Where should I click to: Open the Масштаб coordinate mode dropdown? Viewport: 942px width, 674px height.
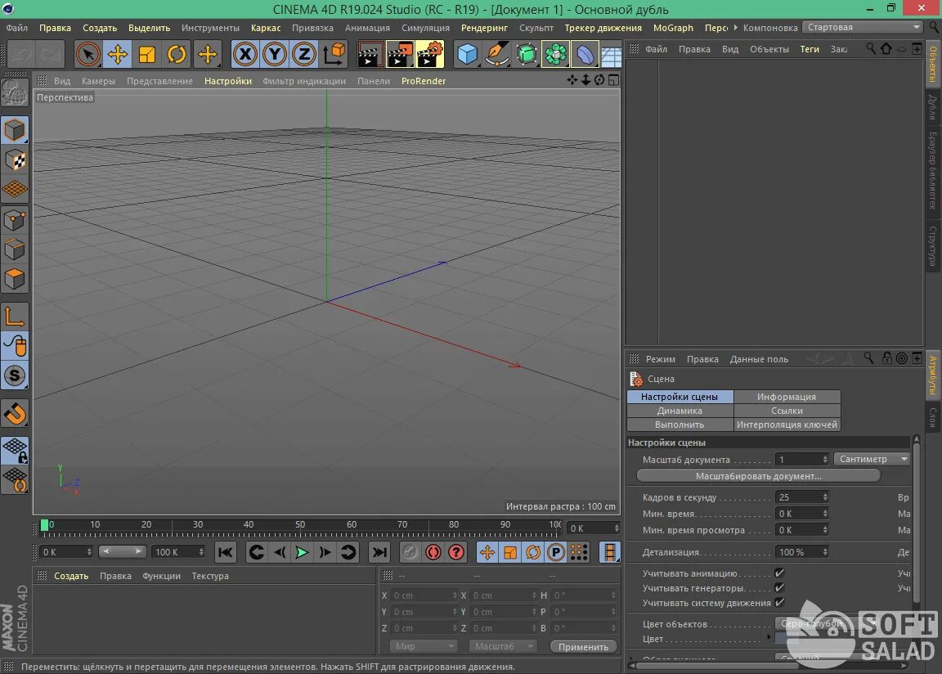(502, 646)
